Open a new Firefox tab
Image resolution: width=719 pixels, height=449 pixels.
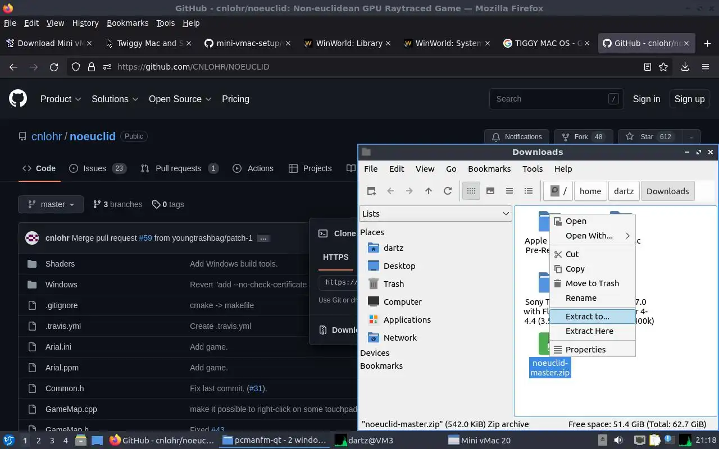[x=707, y=43]
